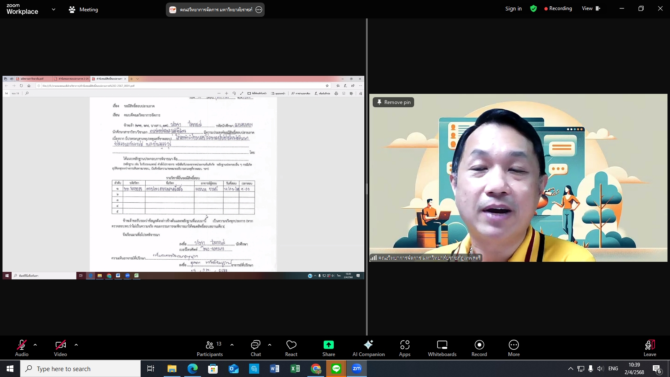Open the Zoom Apps panel
Screen dimensions: 670x377
pyautogui.click(x=405, y=348)
